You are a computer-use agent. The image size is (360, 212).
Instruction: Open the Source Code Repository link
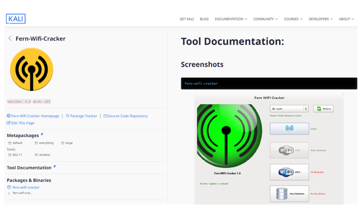(128, 116)
